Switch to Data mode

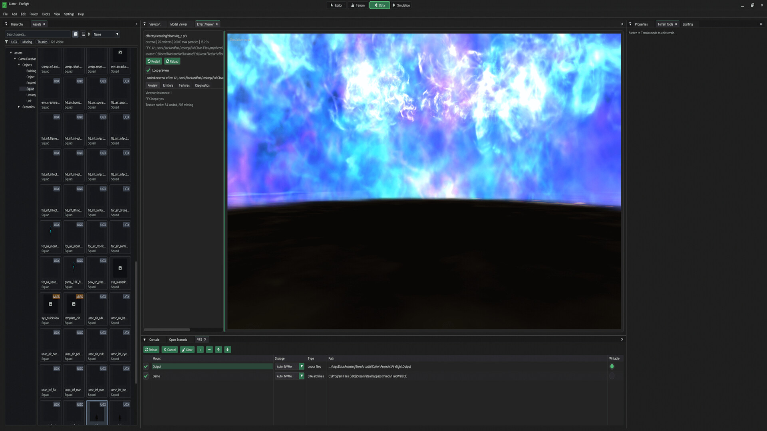coord(380,5)
